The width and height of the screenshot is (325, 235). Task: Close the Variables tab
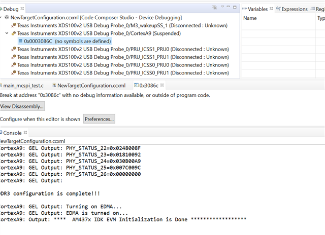(x=271, y=9)
